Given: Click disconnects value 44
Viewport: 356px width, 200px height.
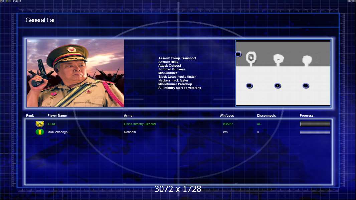Looking at the screenshot, I should click(258, 124).
